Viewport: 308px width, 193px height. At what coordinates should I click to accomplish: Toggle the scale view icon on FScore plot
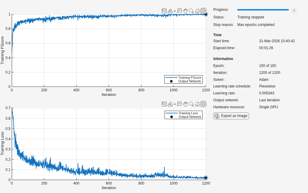(164, 11)
